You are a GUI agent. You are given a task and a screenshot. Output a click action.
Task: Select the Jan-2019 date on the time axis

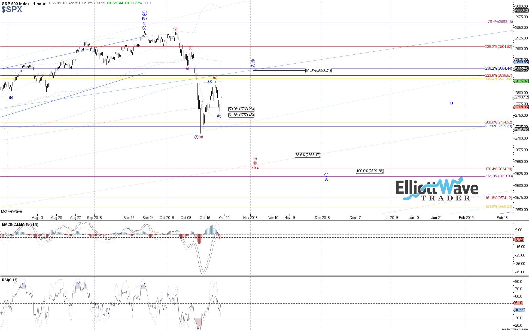tap(391, 218)
